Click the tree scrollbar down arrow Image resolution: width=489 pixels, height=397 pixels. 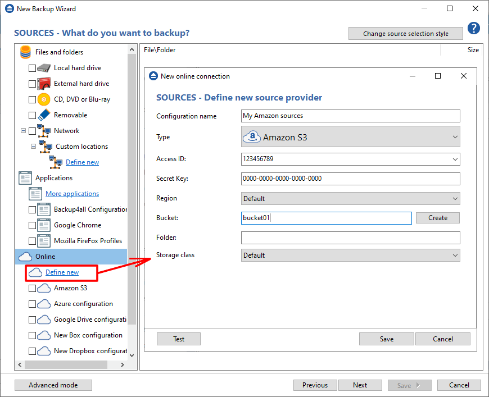[132, 355]
